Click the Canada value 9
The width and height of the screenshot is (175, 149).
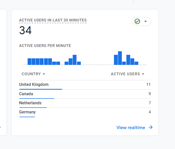coord(150,94)
